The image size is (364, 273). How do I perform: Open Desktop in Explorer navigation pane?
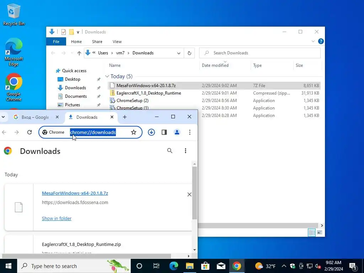tap(73, 79)
